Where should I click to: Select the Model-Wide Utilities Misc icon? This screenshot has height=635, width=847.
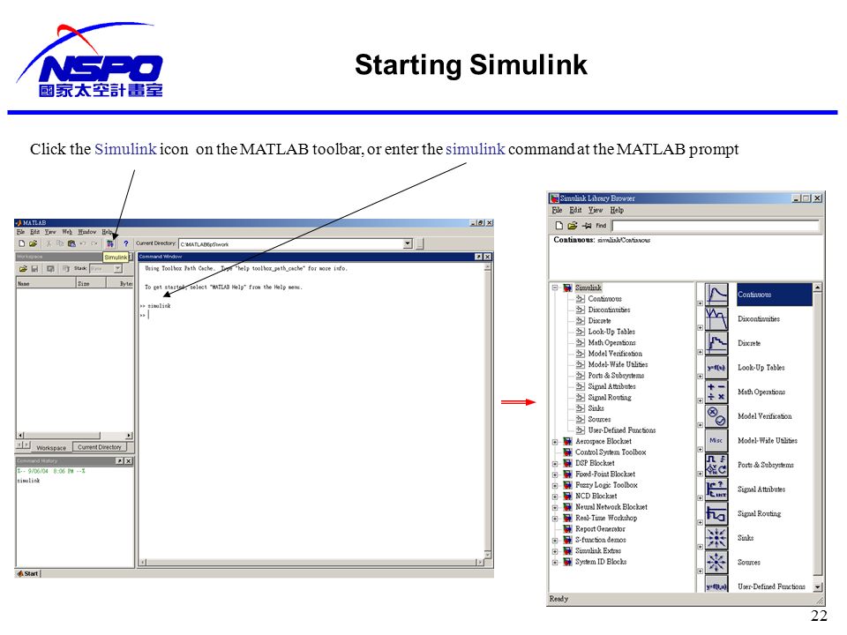coord(716,441)
